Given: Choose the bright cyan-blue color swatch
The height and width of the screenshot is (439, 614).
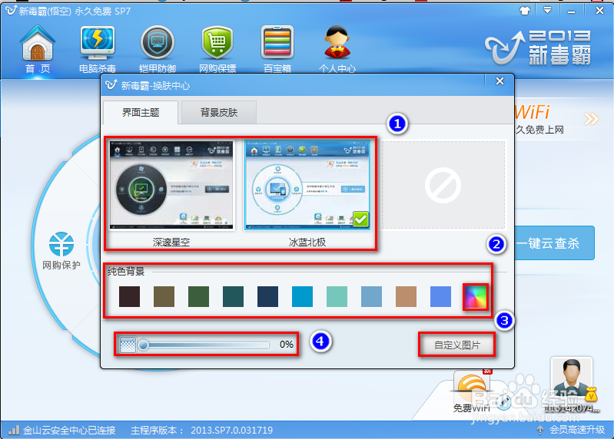Looking at the screenshot, I should (302, 296).
